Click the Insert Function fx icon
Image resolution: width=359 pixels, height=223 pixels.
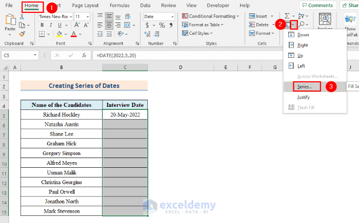pos(84,55)
